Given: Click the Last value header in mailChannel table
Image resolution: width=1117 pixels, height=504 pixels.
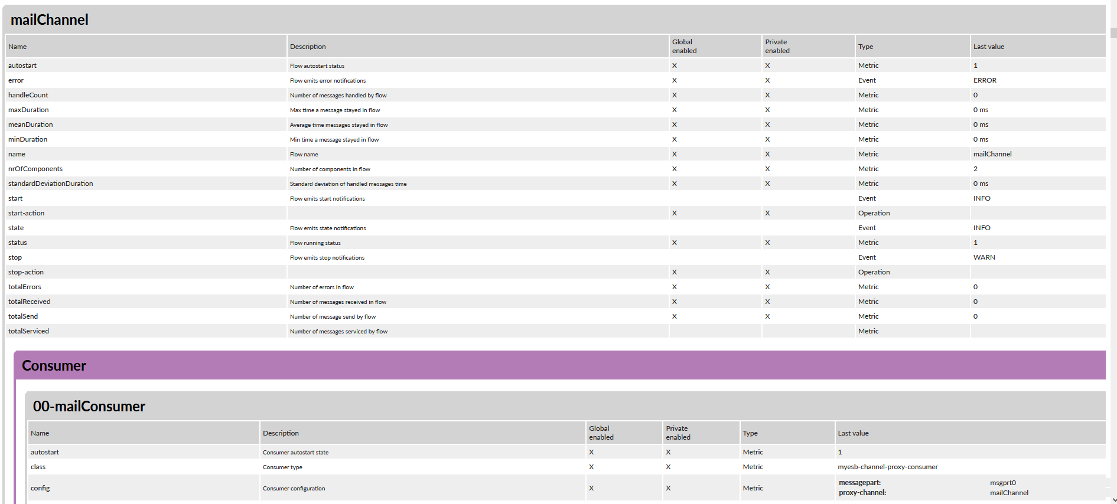Looking at the screenshot, I should point(988,47).
